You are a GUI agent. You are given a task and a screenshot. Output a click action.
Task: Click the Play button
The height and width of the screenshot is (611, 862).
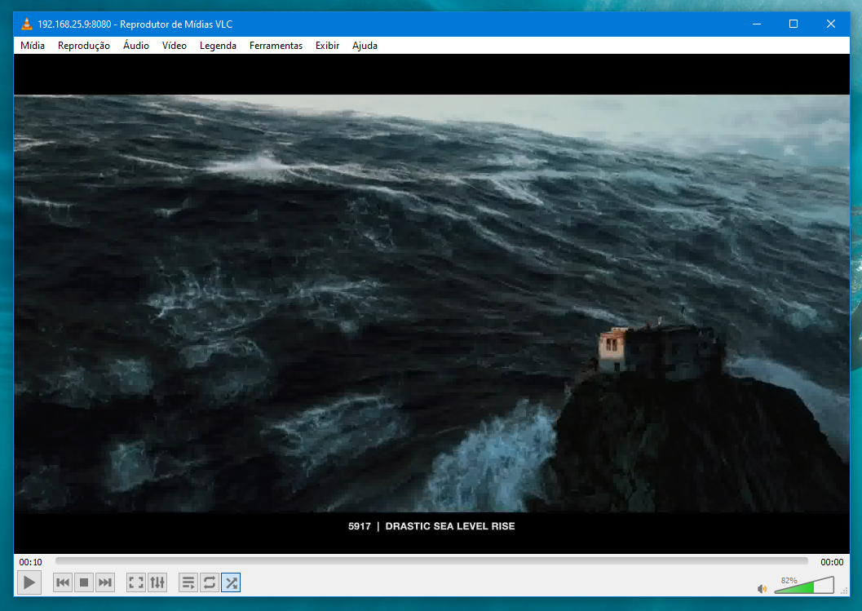tap(29, 582)
